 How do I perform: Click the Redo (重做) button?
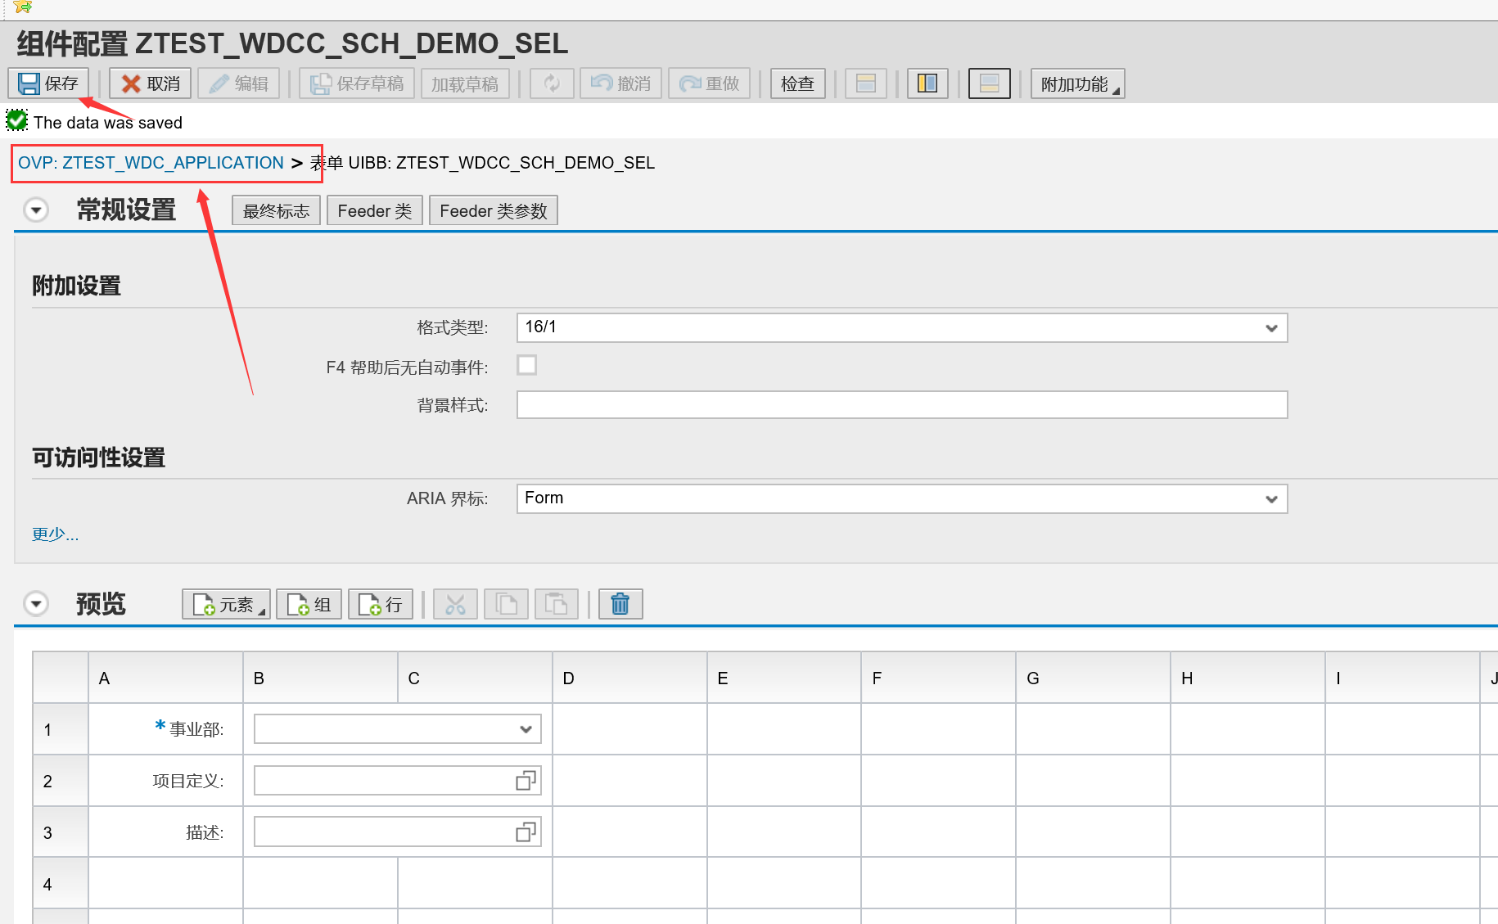coord(710,83)
